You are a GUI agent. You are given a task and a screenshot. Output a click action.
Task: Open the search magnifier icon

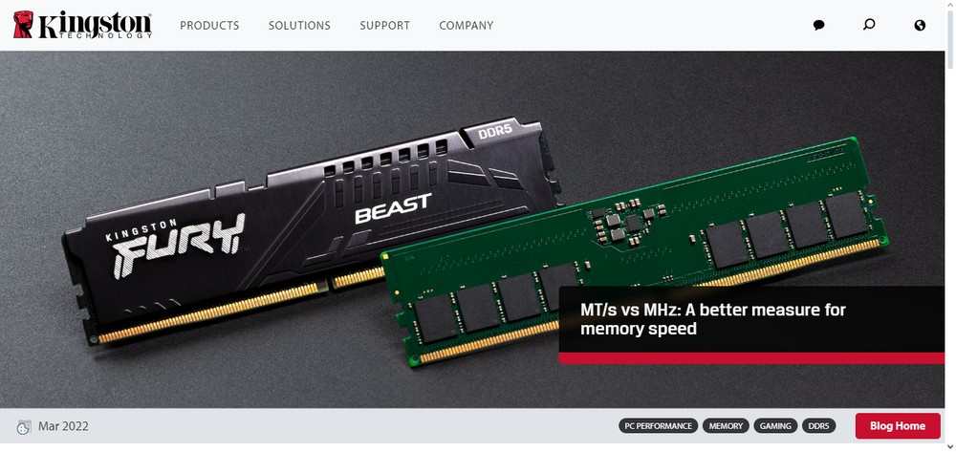869,24
